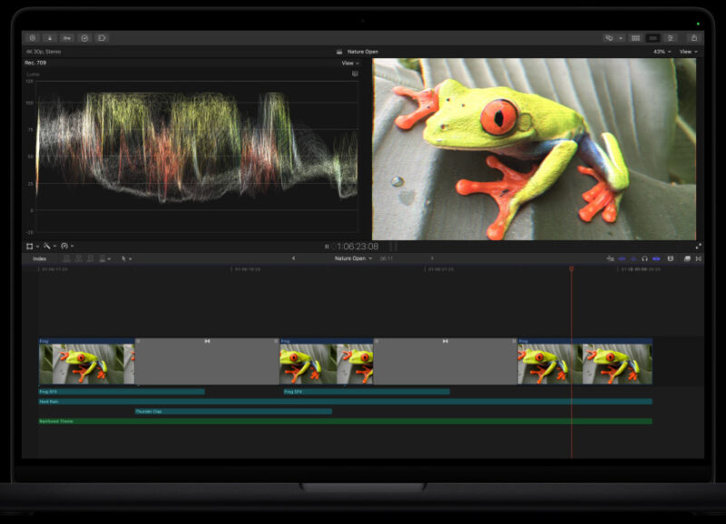Image resolution: width=726 pixels, height=524 pixels.
Task: Select the Thunder Clap audio clip
Action: (x=233, y=412)
